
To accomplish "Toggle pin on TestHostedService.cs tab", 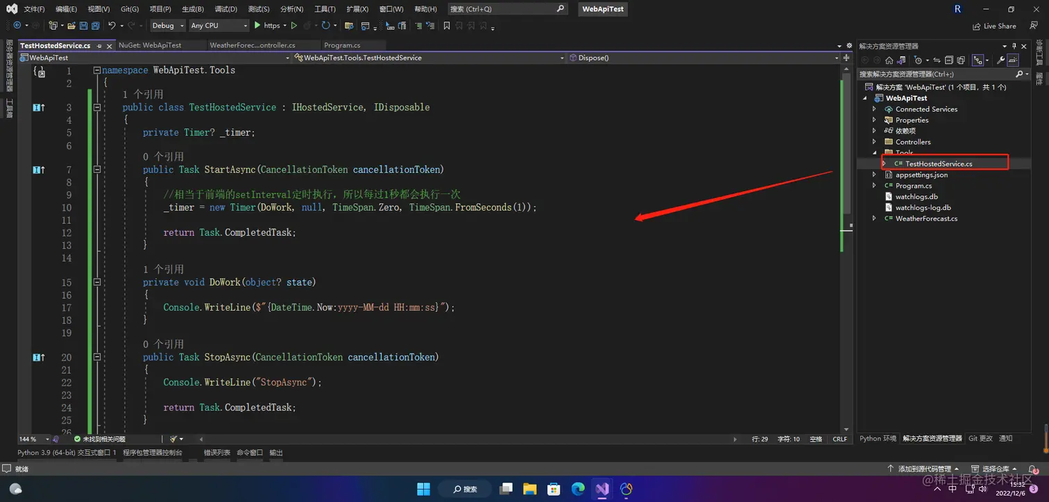I will tap(99, 46).
